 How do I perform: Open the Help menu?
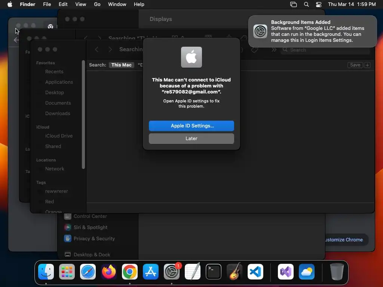[x=139, y=4]
